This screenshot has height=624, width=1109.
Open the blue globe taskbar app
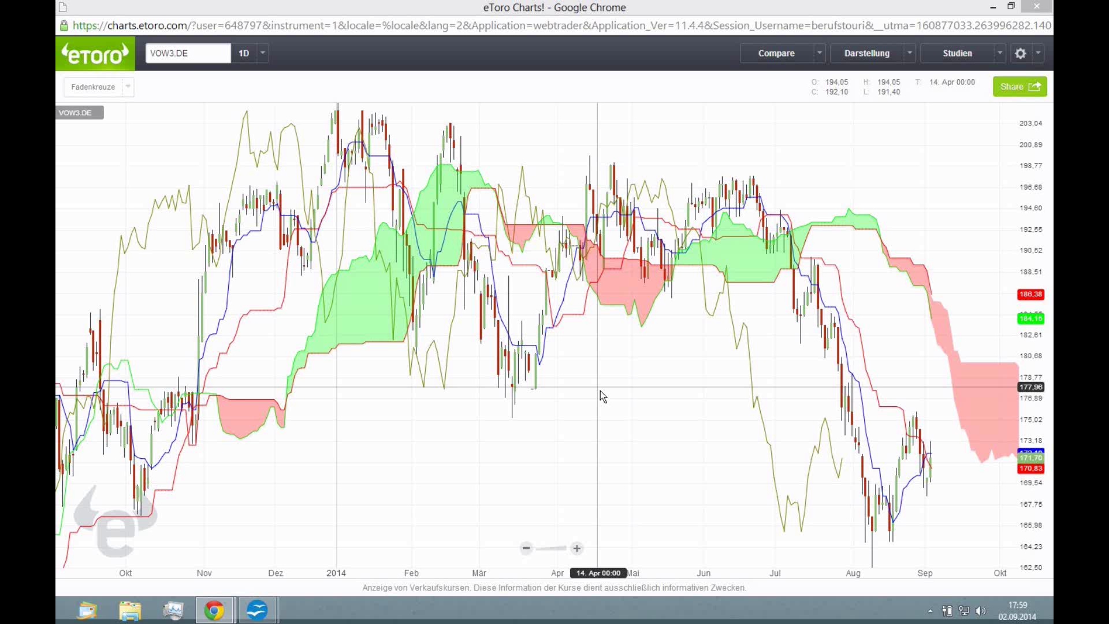(258, 610)
